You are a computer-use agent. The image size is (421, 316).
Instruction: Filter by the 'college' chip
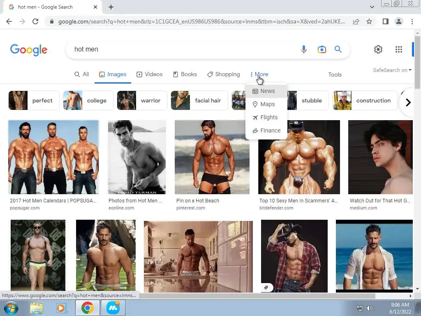point(88,100)
